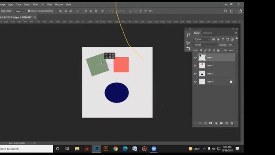Prevent artboard auto-nesting lock icon
275x155 pixels.
[x=214, y=50]
